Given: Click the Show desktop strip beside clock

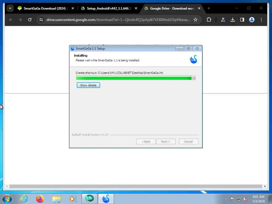Looking at the screenshot, I should coord(270,199).
